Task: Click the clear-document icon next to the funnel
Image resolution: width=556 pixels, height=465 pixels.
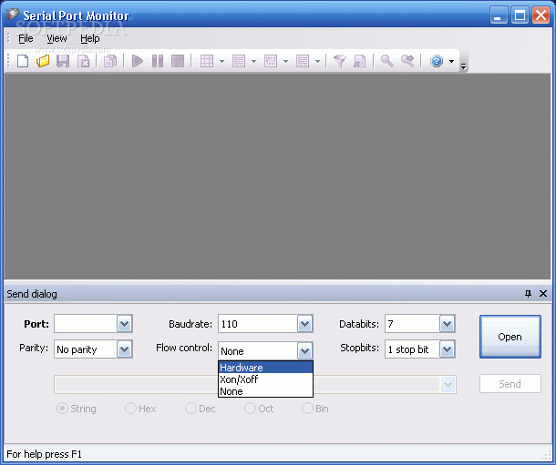Action: click(x=359, y=61)
